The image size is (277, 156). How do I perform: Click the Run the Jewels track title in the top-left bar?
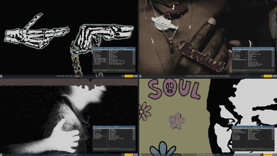tap(69, 76)
